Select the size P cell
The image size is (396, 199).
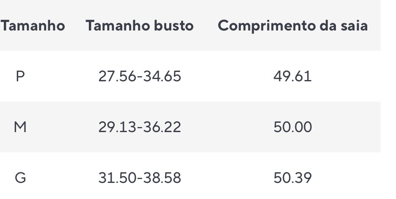pos(20,77)
